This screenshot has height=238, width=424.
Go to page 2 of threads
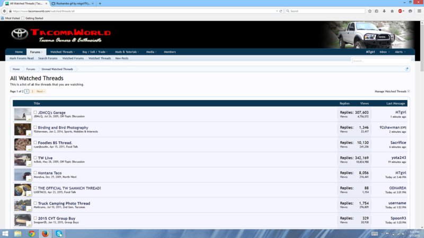32,91
